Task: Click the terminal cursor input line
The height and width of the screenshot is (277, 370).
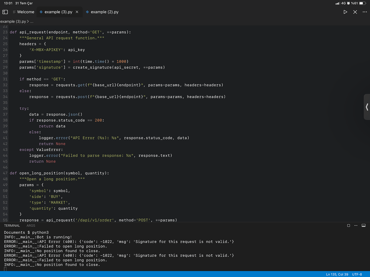Action: [5, 269]
